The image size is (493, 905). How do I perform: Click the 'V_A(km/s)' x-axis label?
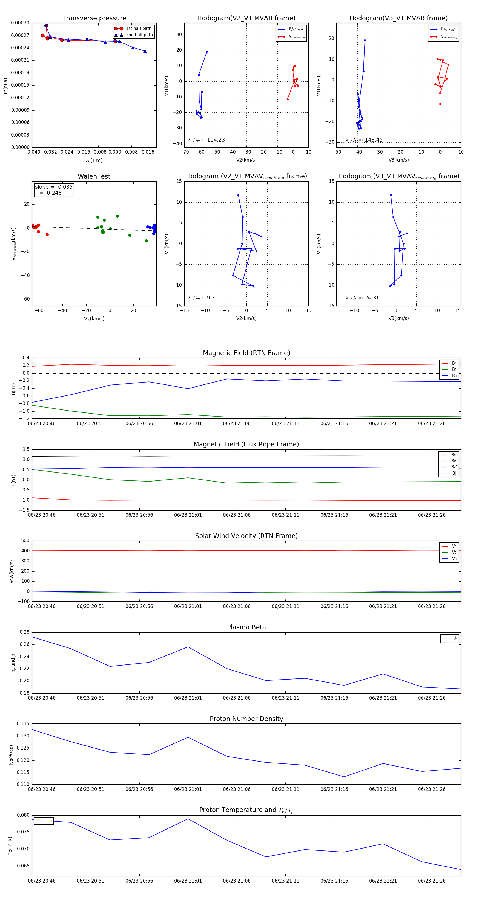(x=94, y=319)
